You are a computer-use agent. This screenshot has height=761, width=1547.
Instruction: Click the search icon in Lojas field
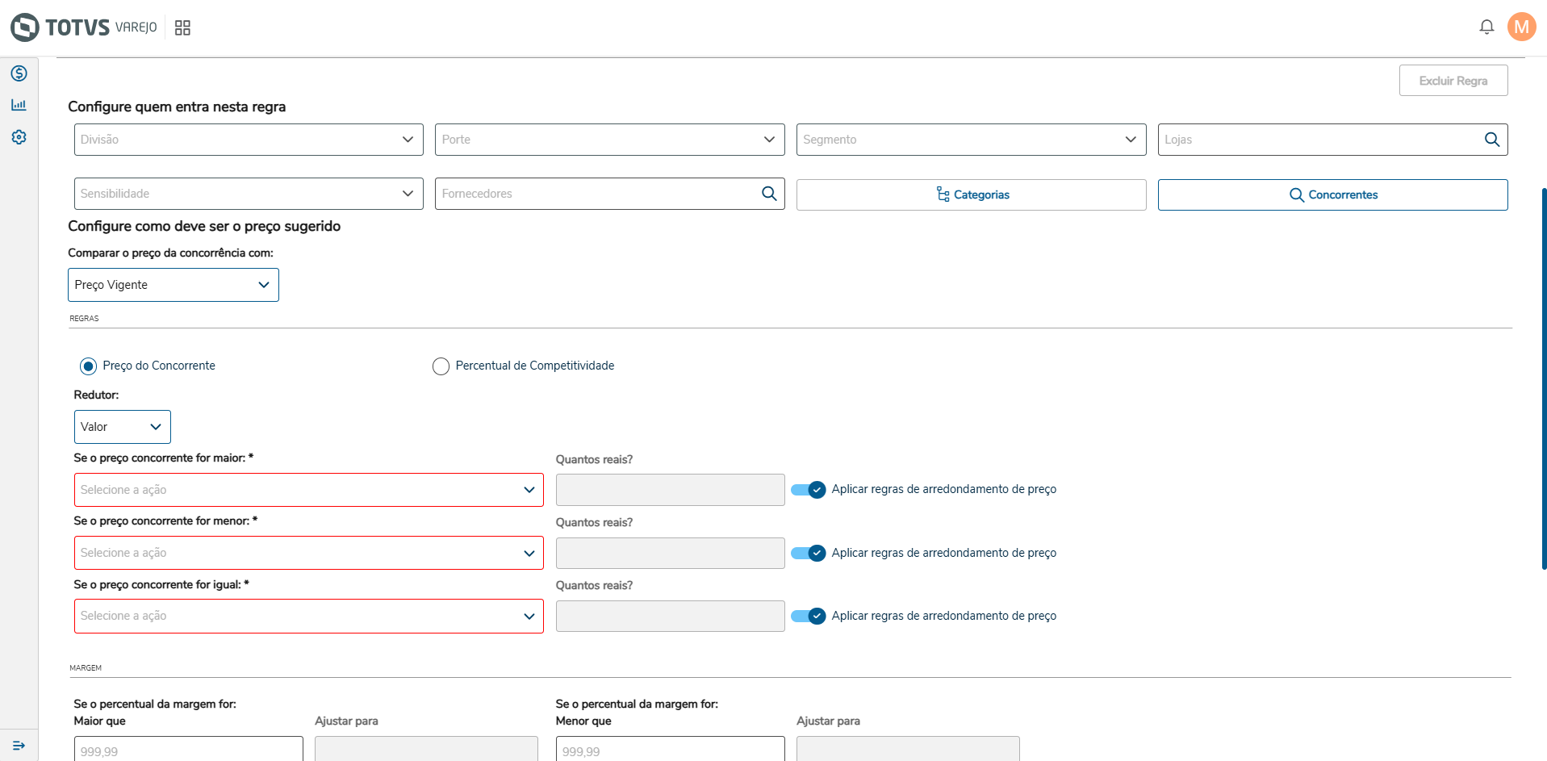click(1492, 140)
